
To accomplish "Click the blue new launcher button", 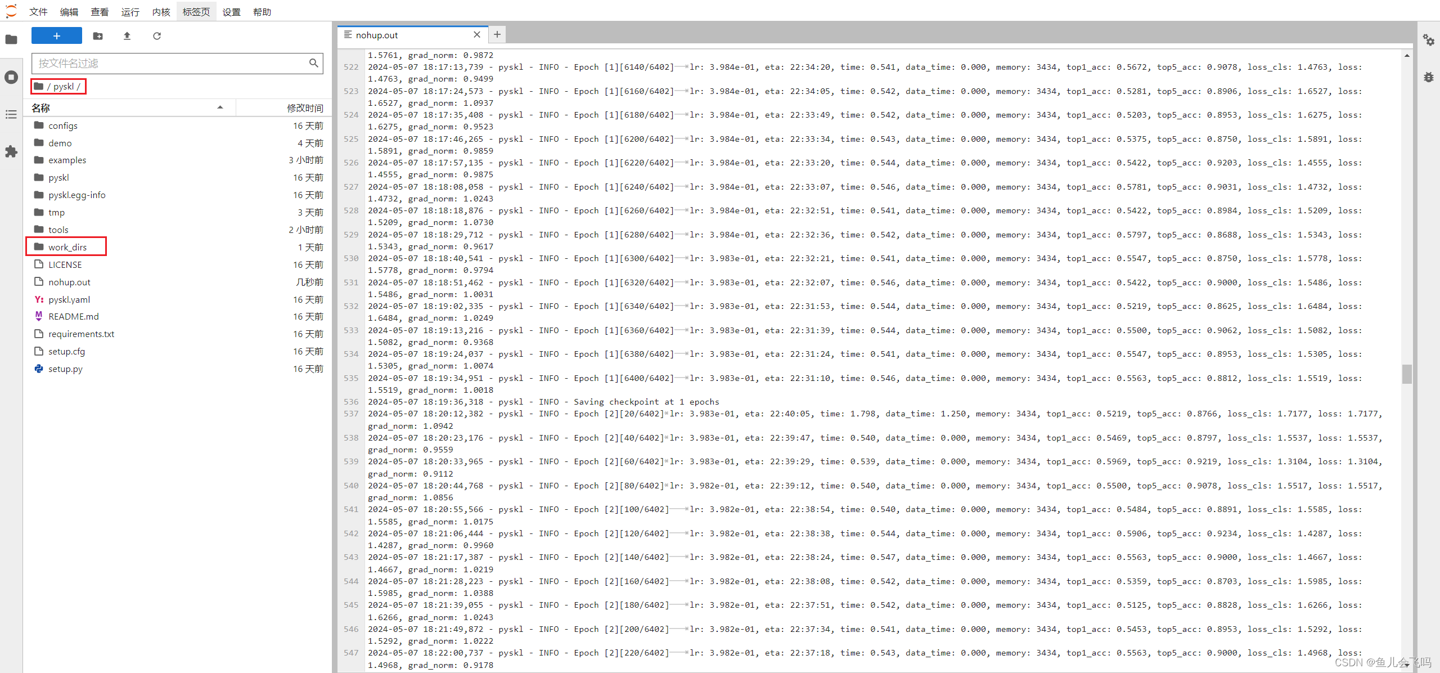I will pos(56,35).
